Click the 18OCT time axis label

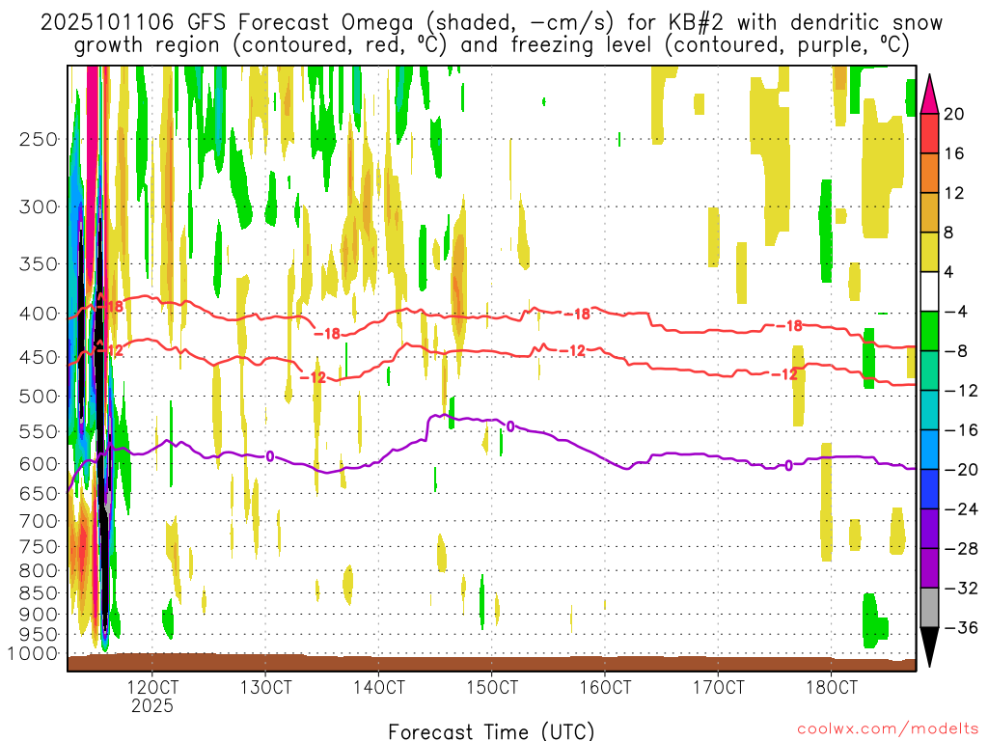tap(831, 686)
